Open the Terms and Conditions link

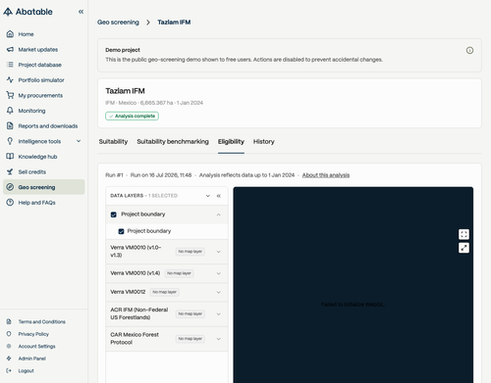pos(42,321)
